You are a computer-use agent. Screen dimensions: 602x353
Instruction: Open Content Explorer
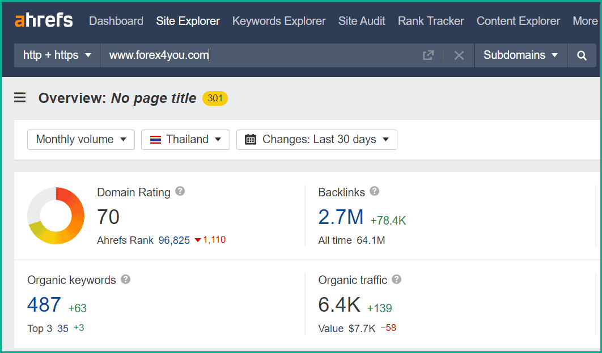tap(518, 21)
